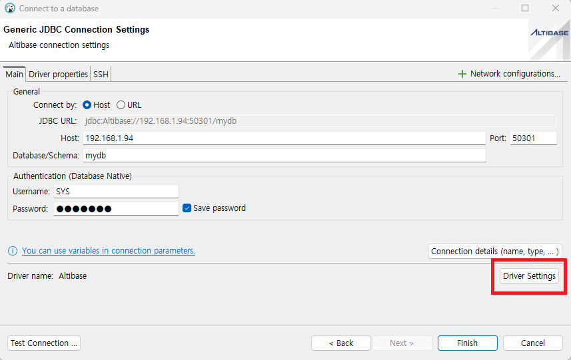Screen dimensions: 571x360
Task: Open the Driver properties tab
Action: coord(58,75)
